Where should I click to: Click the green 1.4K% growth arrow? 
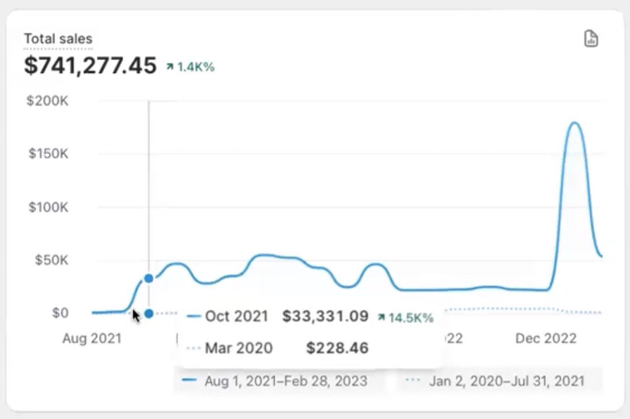pos(170,67)
